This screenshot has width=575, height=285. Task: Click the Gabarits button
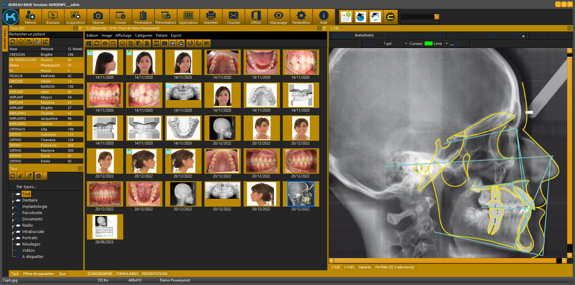tap(365, 267)
